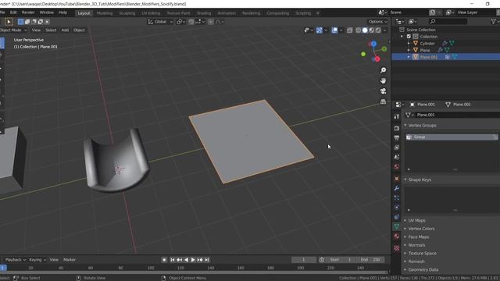The width and height of the screenshot is (500, 281).
Task: Jump to the timeline end frame button
Action: [207, 260]
